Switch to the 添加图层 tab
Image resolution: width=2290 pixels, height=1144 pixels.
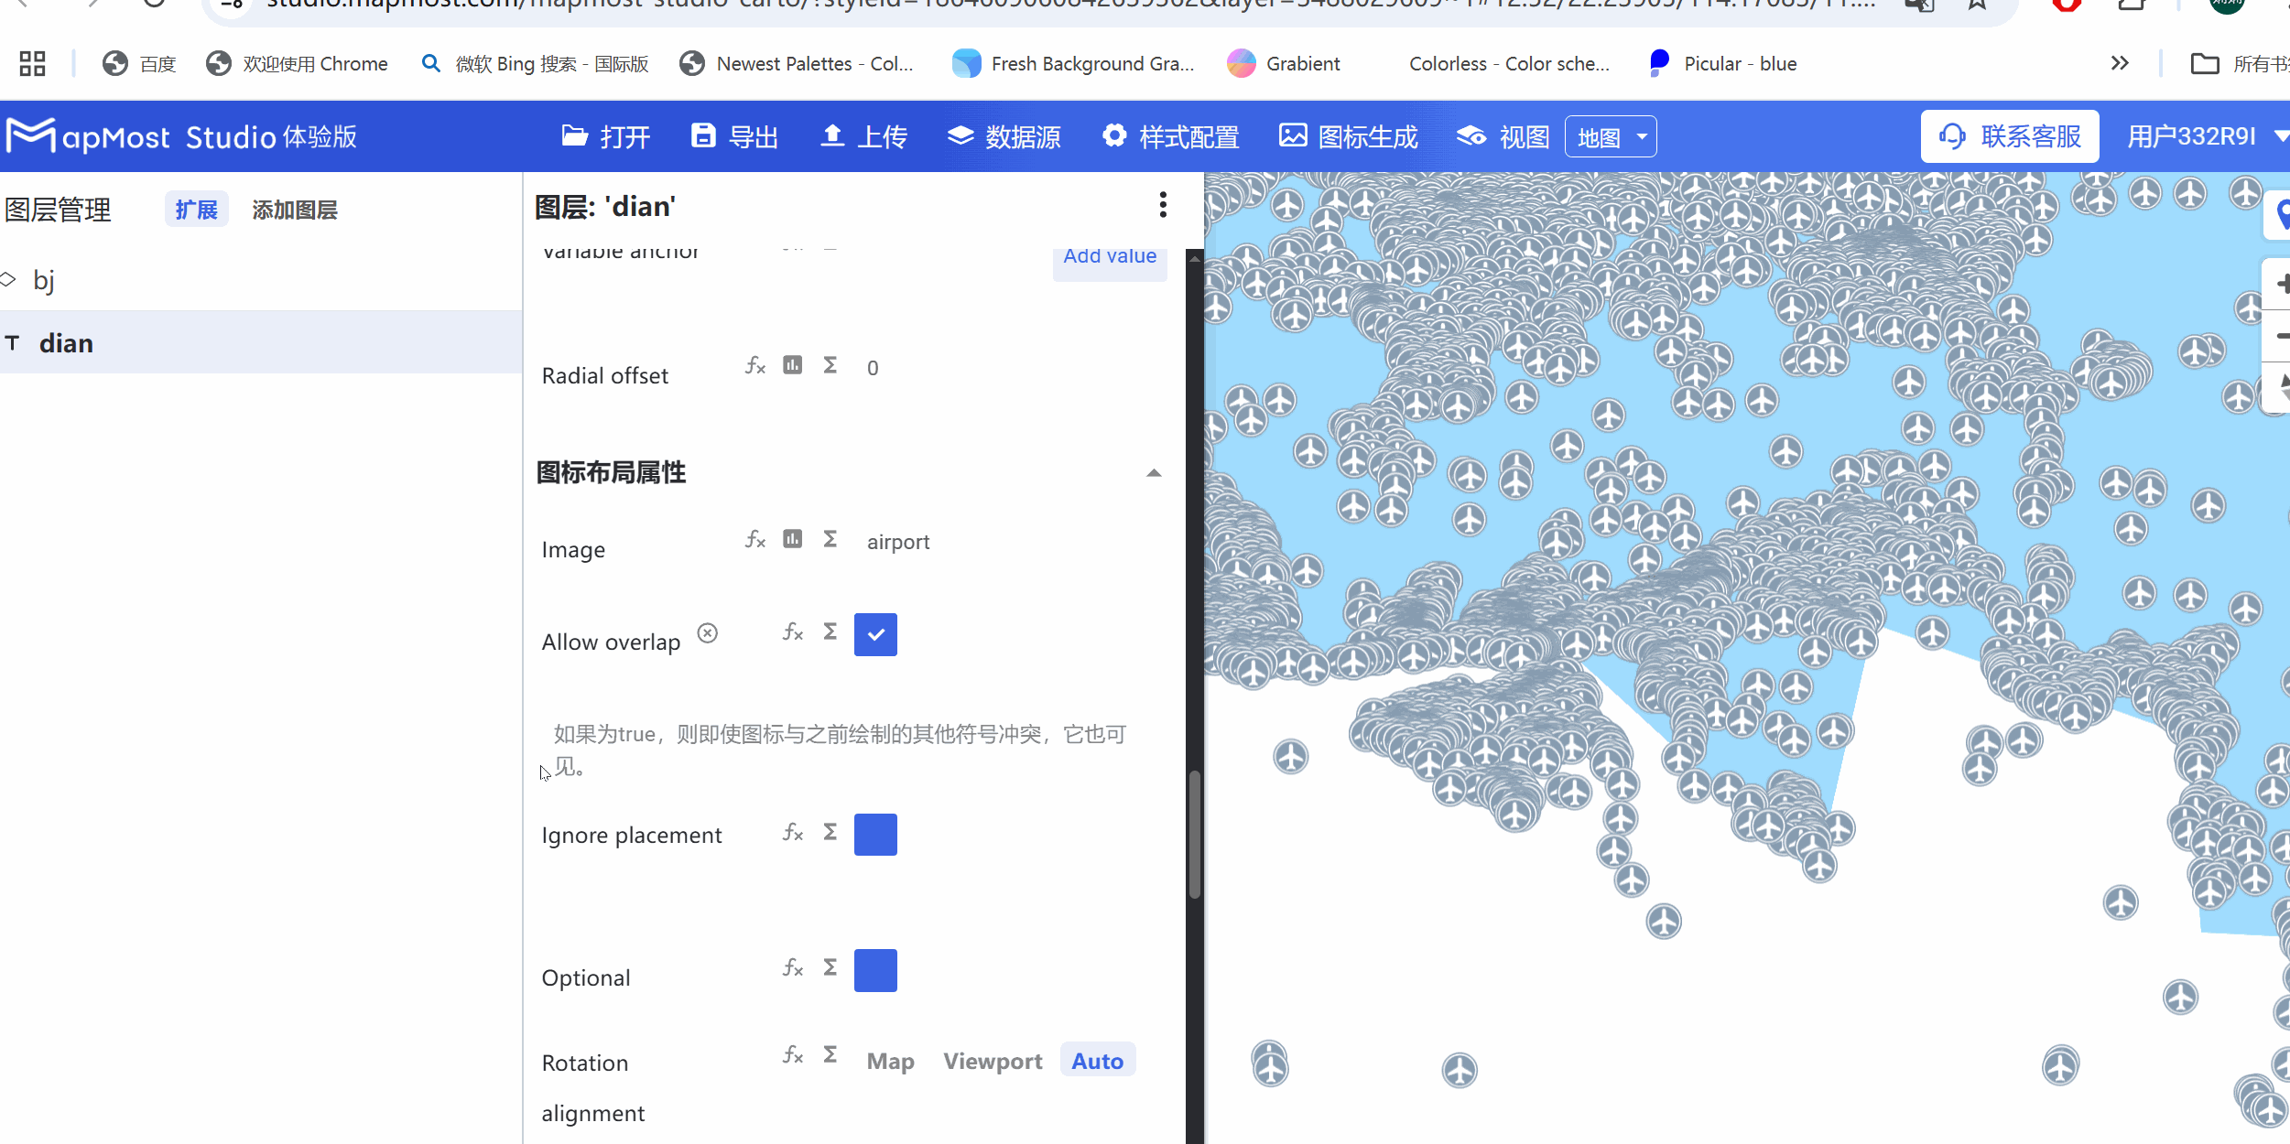coord(295,209)
